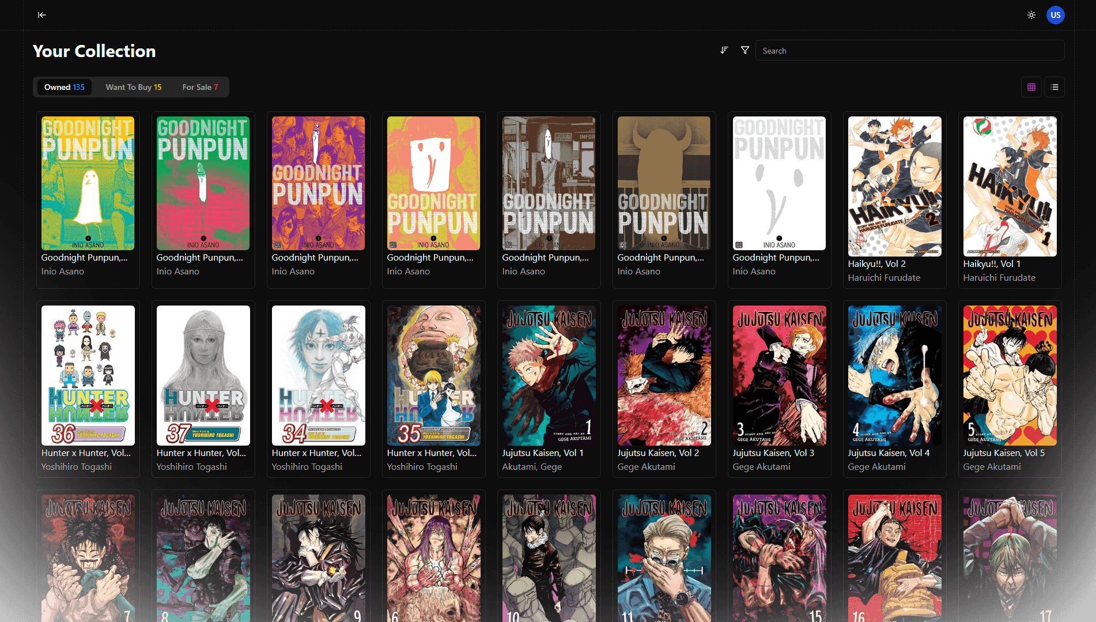Screen dimensions: 1096x622
Task: Switch to grid view layout
Action: tap(1031, 87)
